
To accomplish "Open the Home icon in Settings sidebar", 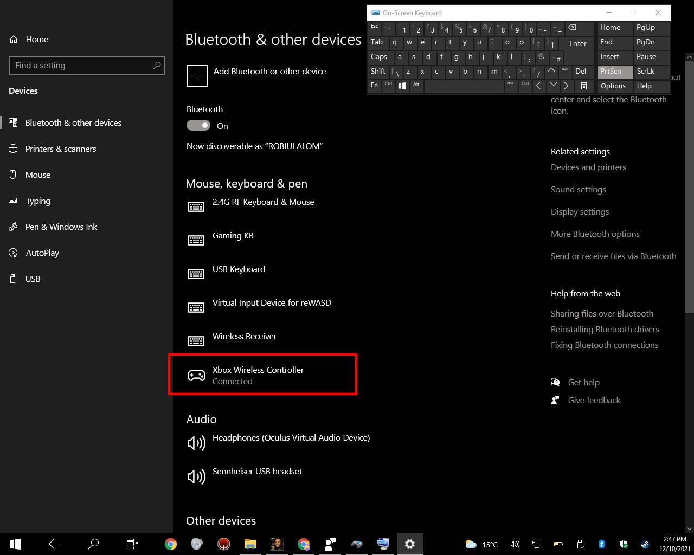I will [x=14, y=39].
